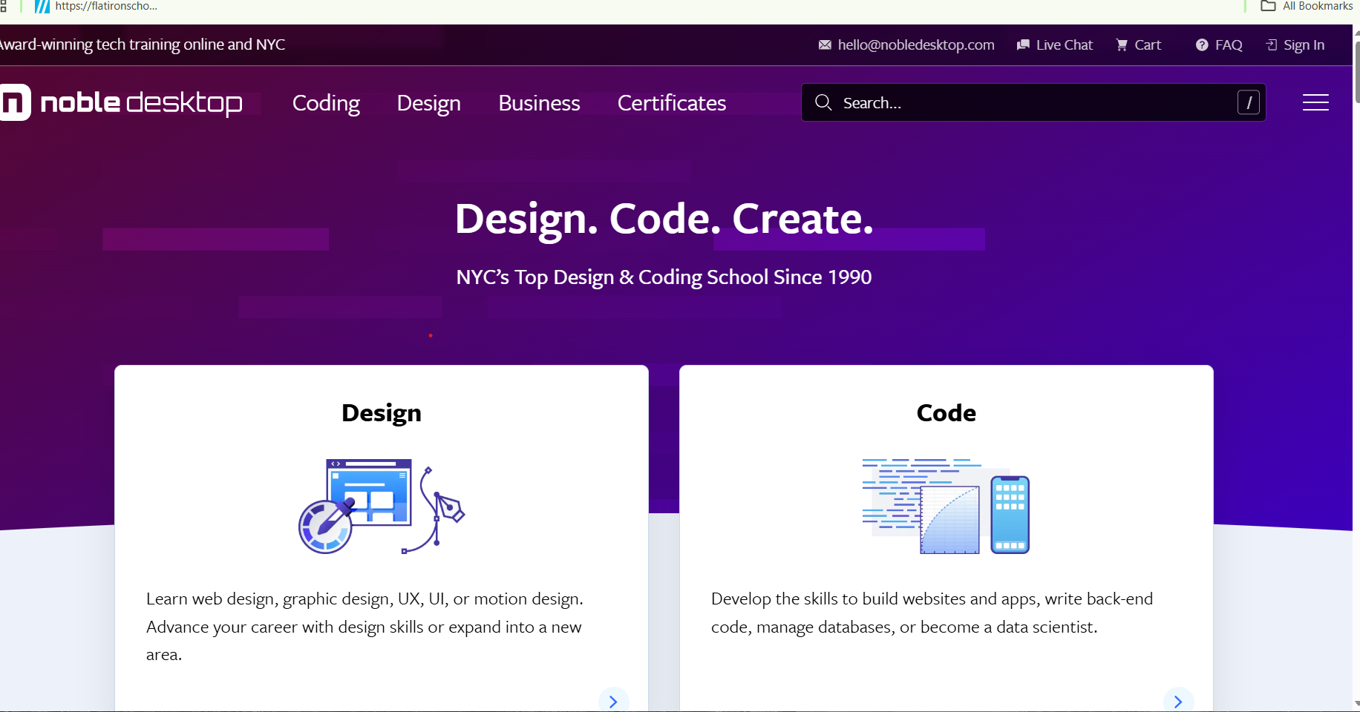
Task: Click the Noble Desktop logo
Action: click(x=122, y=102)
